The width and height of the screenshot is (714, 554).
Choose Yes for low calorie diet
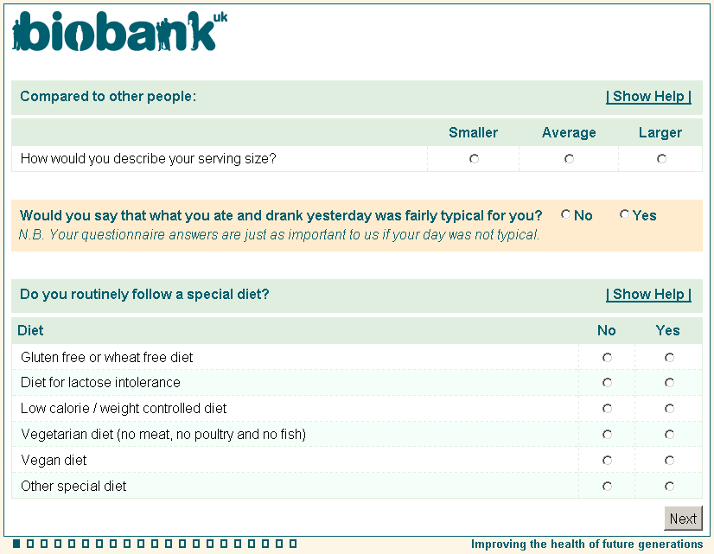669,409
